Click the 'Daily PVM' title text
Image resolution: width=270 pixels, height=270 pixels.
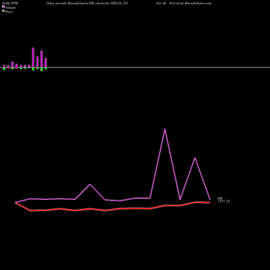pyautogui.click(x=10, y=3)
